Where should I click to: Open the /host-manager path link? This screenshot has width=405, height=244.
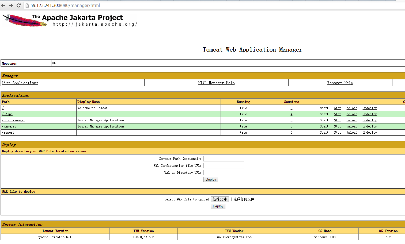pos(13,120)
